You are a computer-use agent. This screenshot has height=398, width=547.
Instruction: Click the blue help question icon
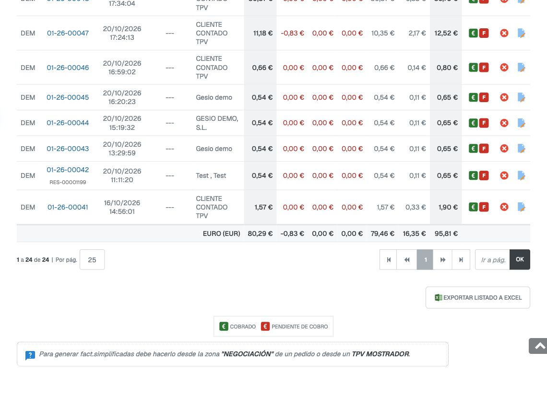tap(30, 355)
